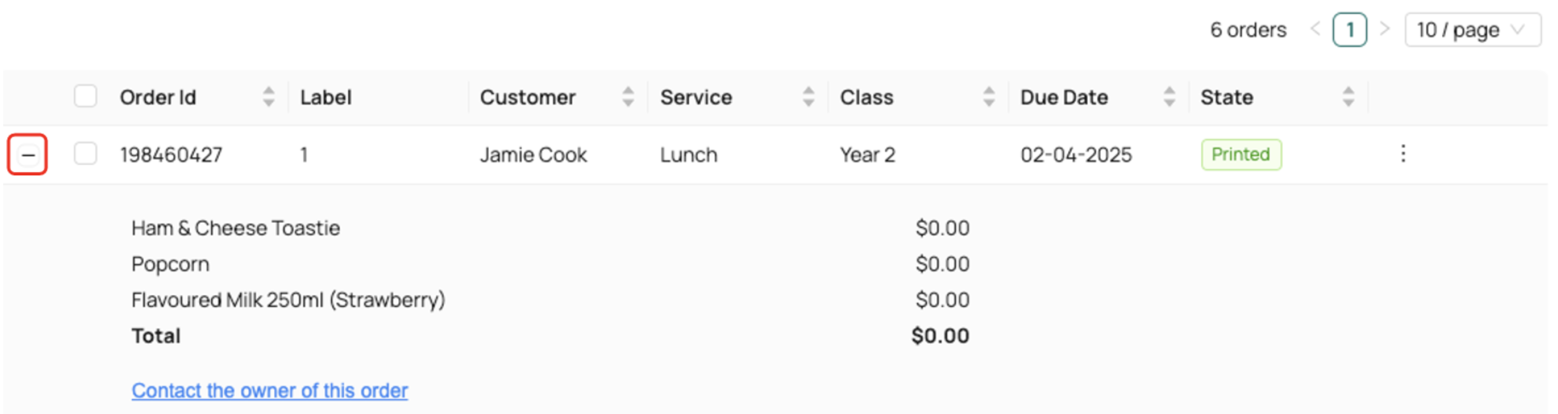The width and height of the screenshot is (1558, 414).
Task: Sort by State column
Action: tap(1347, 97)
